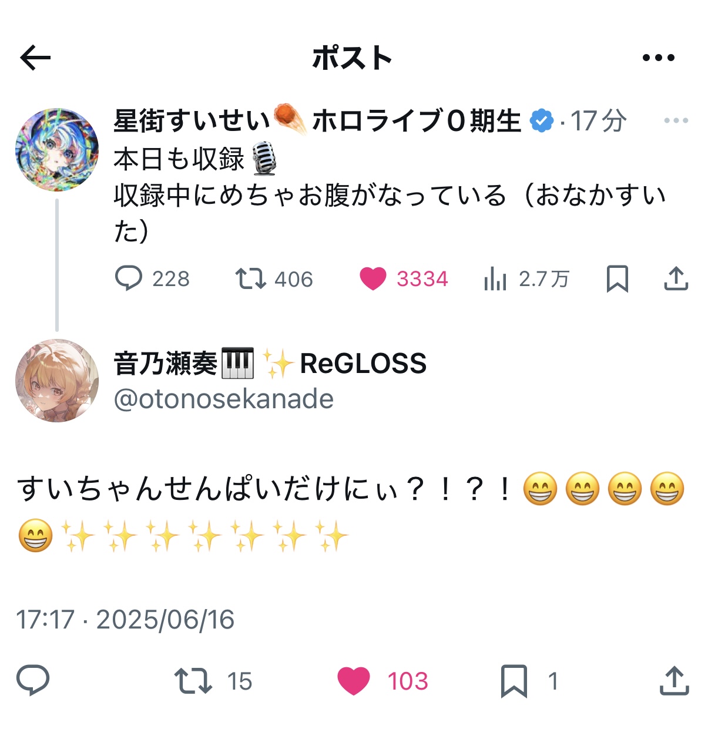This screenshot has width=708, height=746.
Task: Open Otonose Kanade's profile avatar
Action: click(57, 380)
